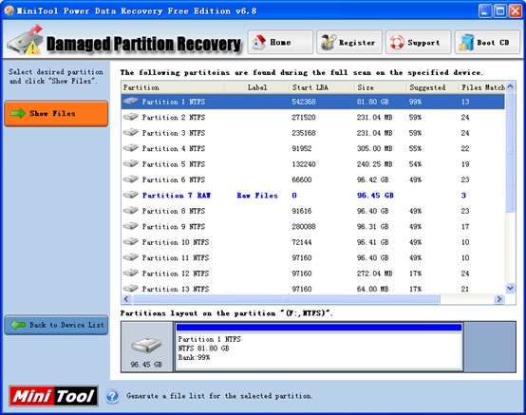Click the drive icon for Partition 6 NTFS

point(130,179)
